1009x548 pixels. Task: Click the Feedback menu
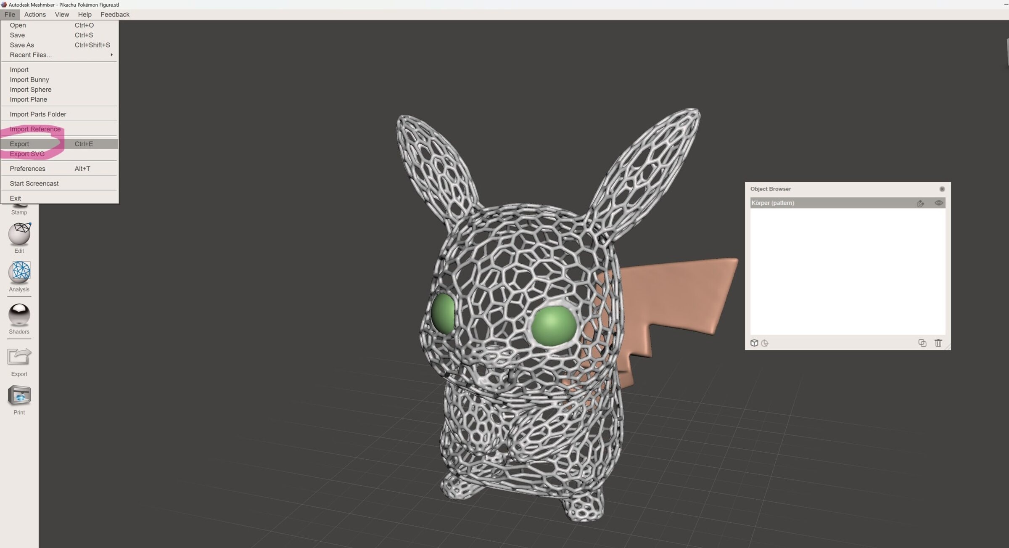point(115,15)
